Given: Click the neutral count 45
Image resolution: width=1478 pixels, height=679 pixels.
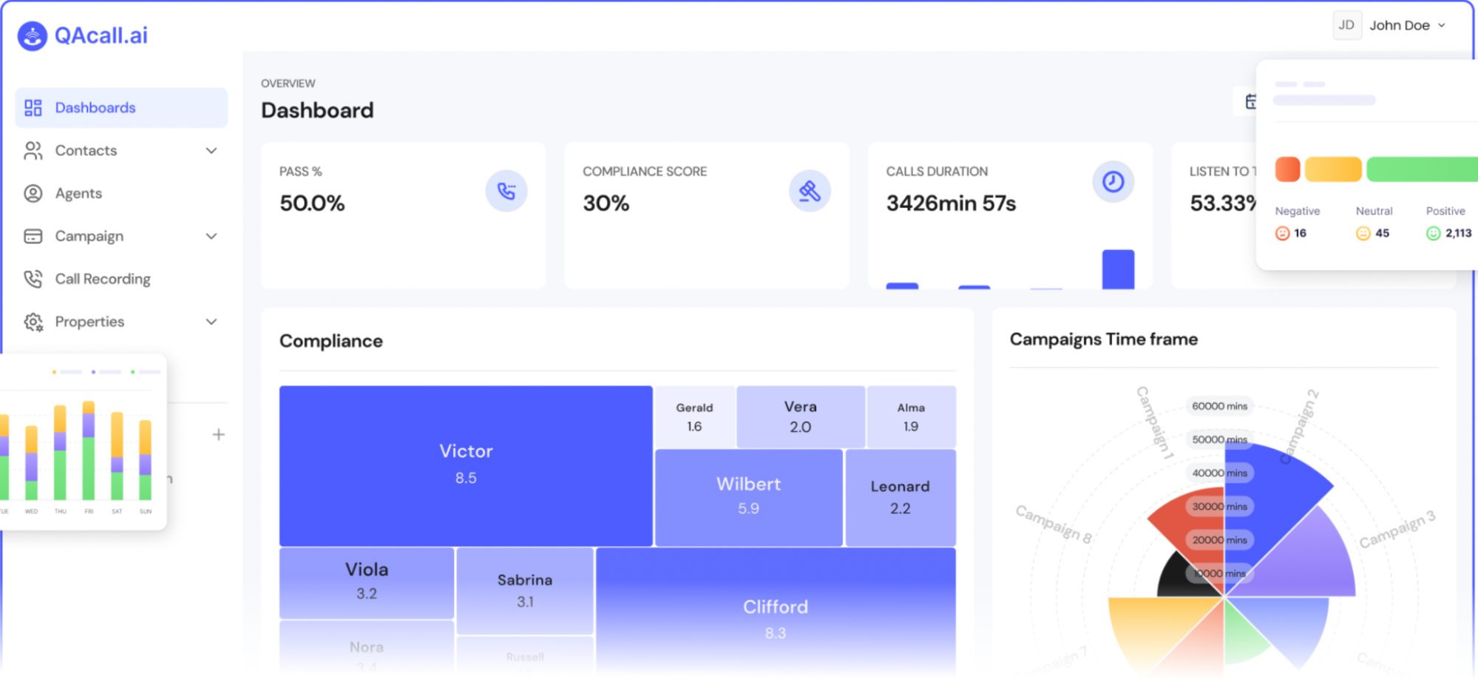Looking at the screenshot, I should pos(1382,233).
